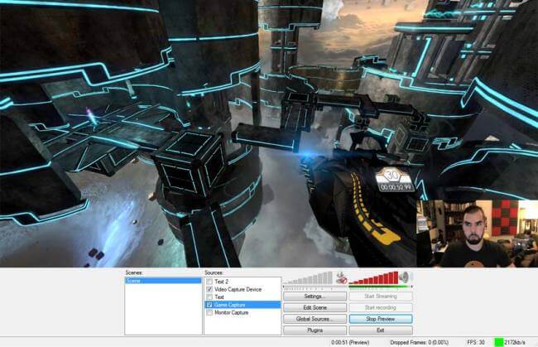Uncheck the Game Capture source
This screenshot has width=538, height=347.
tap(209, 305)
